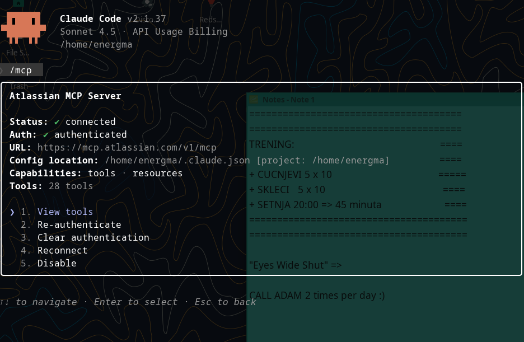Image resolution: width=524 pixels, height=342 pixels.
Task: Click the selection arrow beside View tools
Action: click(x=12, y=212)
